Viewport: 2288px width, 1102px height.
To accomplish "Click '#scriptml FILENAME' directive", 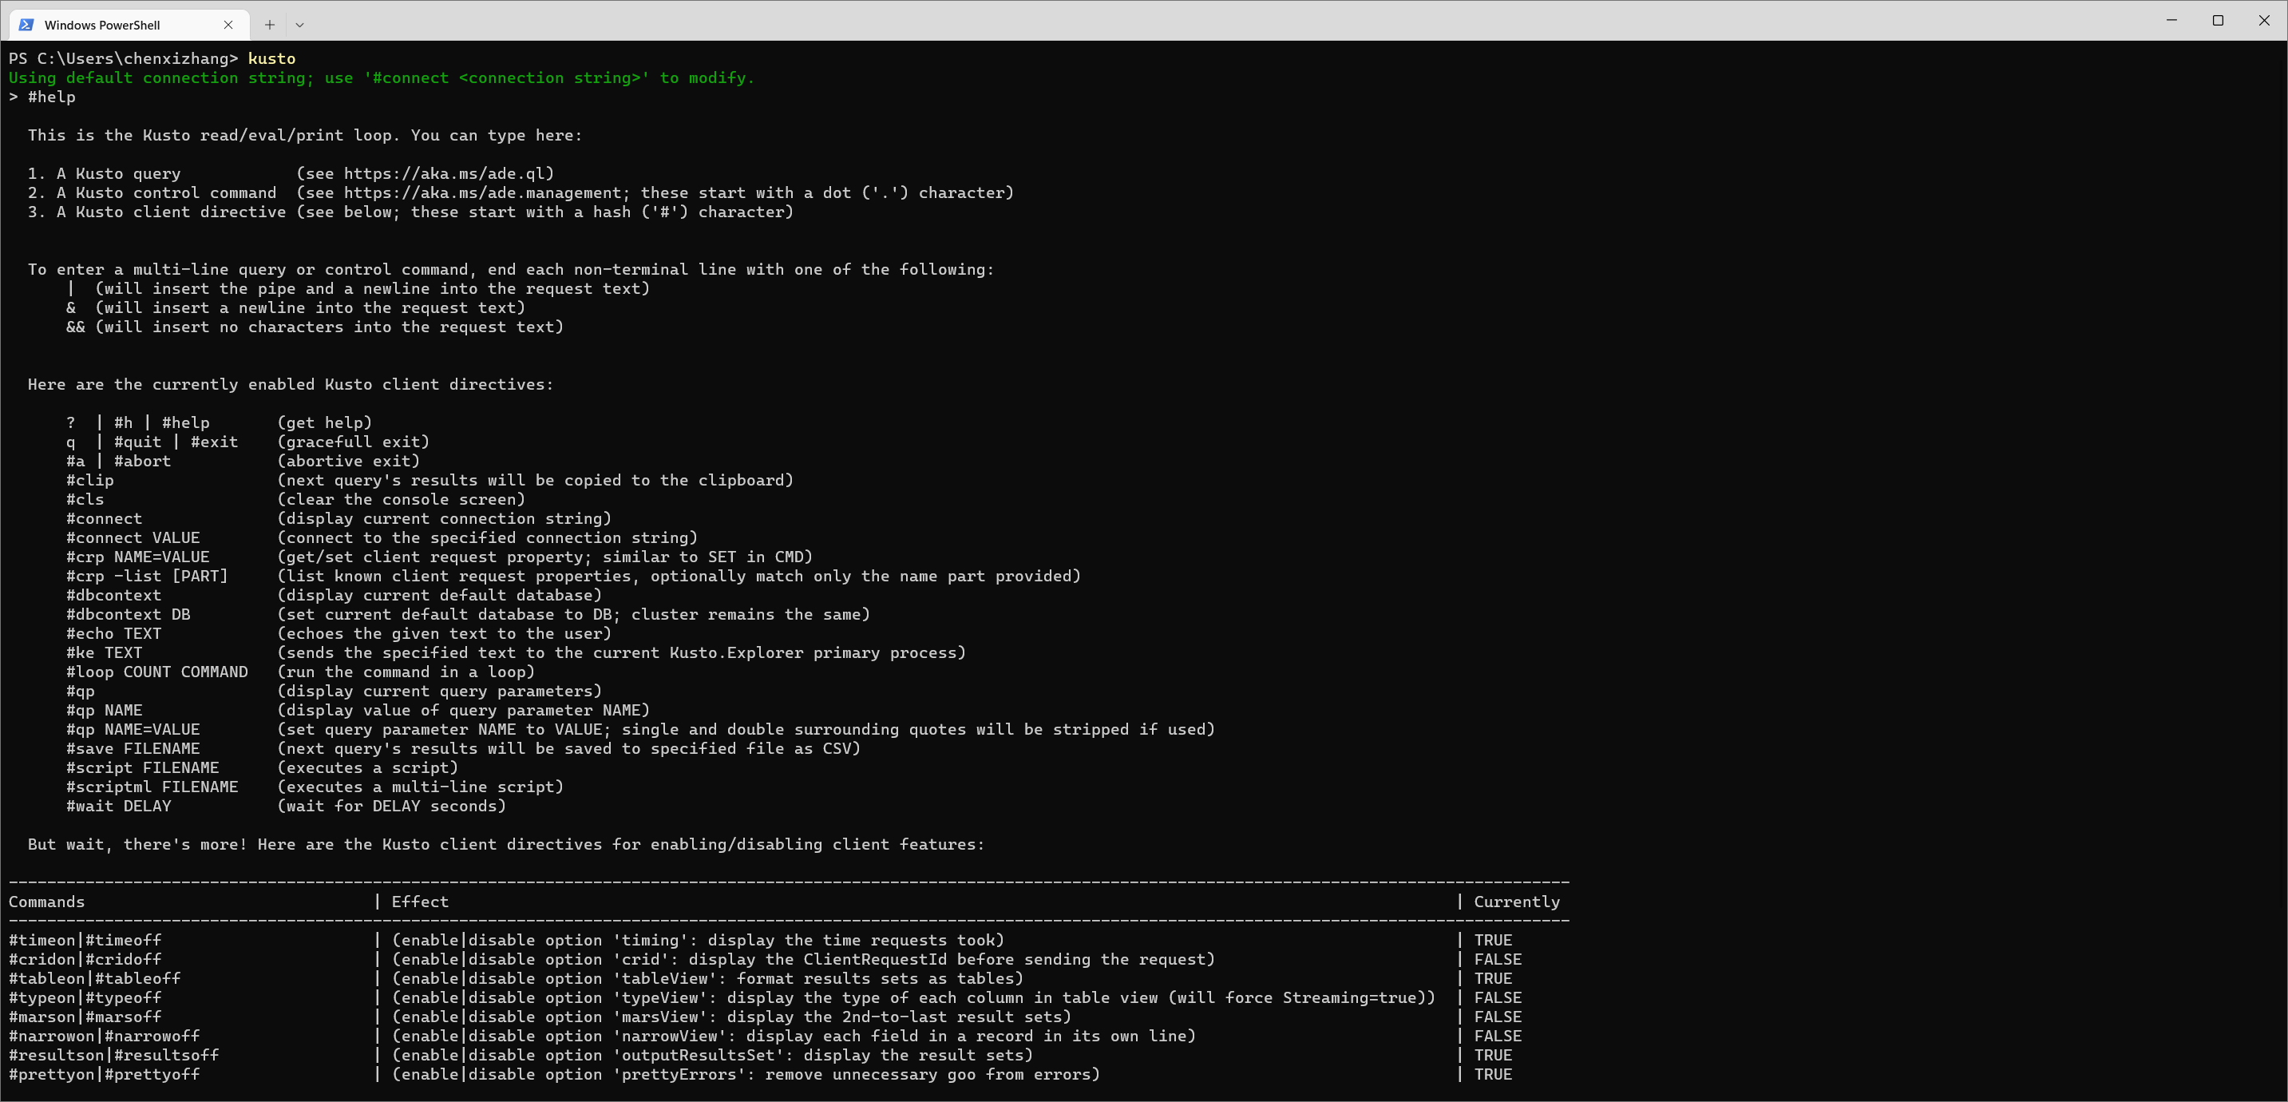I will point(152,787).
